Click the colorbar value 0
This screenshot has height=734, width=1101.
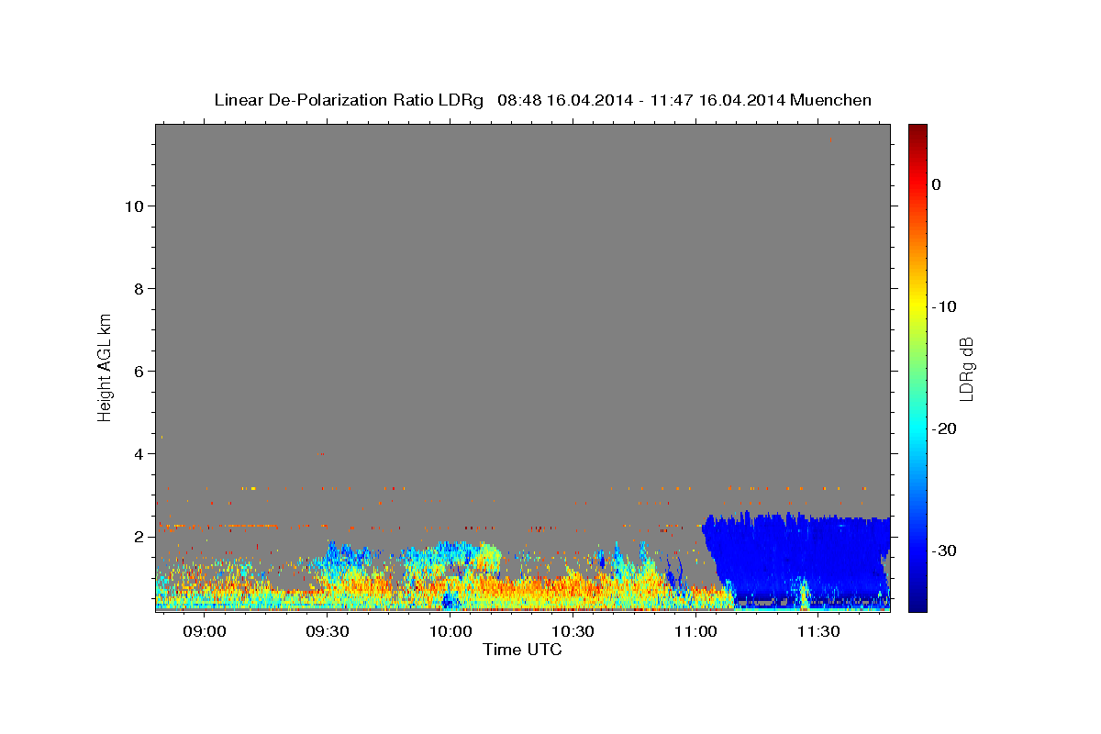(x=937, y=184)
